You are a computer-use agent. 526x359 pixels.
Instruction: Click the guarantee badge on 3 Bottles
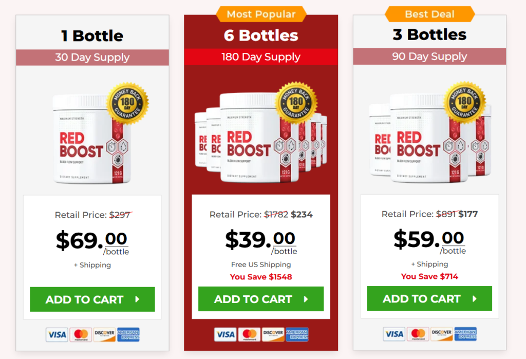(x=464, y=102)
